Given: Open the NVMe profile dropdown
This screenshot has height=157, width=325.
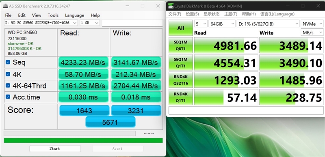Looking at the screenshot, I should pyautogui.click(x=312, y=24).
